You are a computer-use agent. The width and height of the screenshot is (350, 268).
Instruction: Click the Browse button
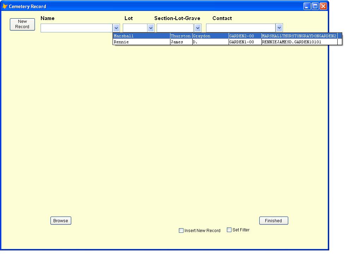[61, 220]
